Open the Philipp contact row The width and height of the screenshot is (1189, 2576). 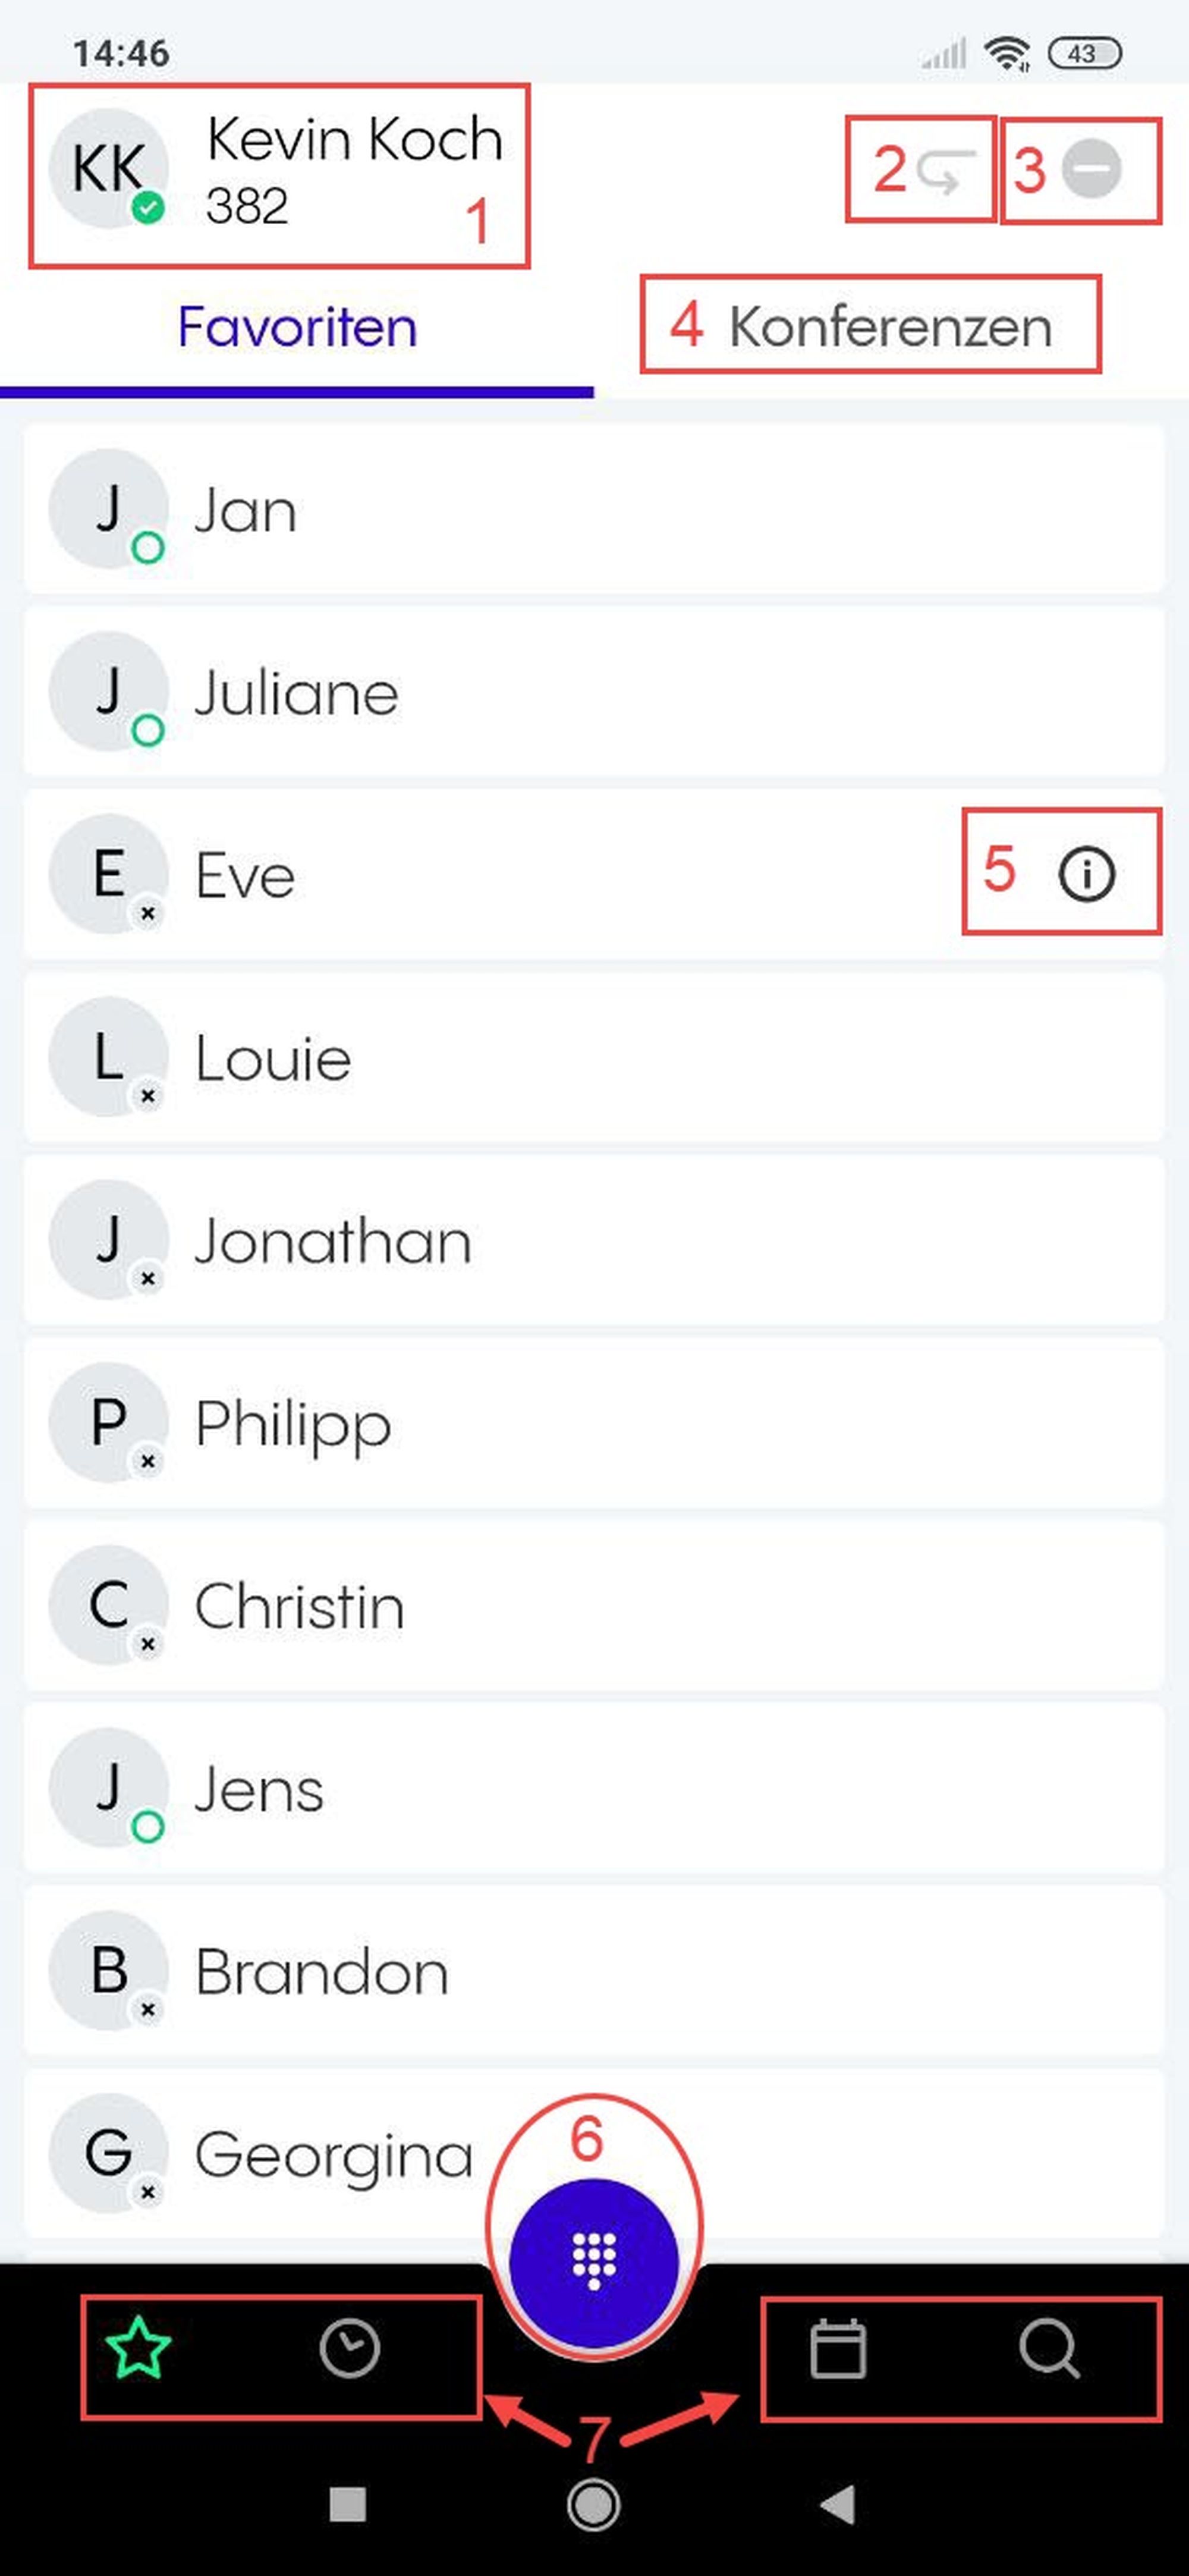pos(594,1423)
